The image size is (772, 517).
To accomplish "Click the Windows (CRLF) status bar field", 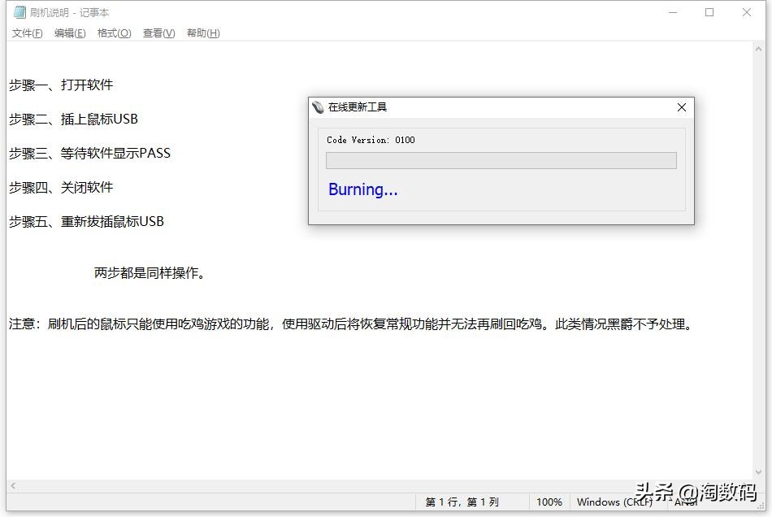I will tap(614, 502).
